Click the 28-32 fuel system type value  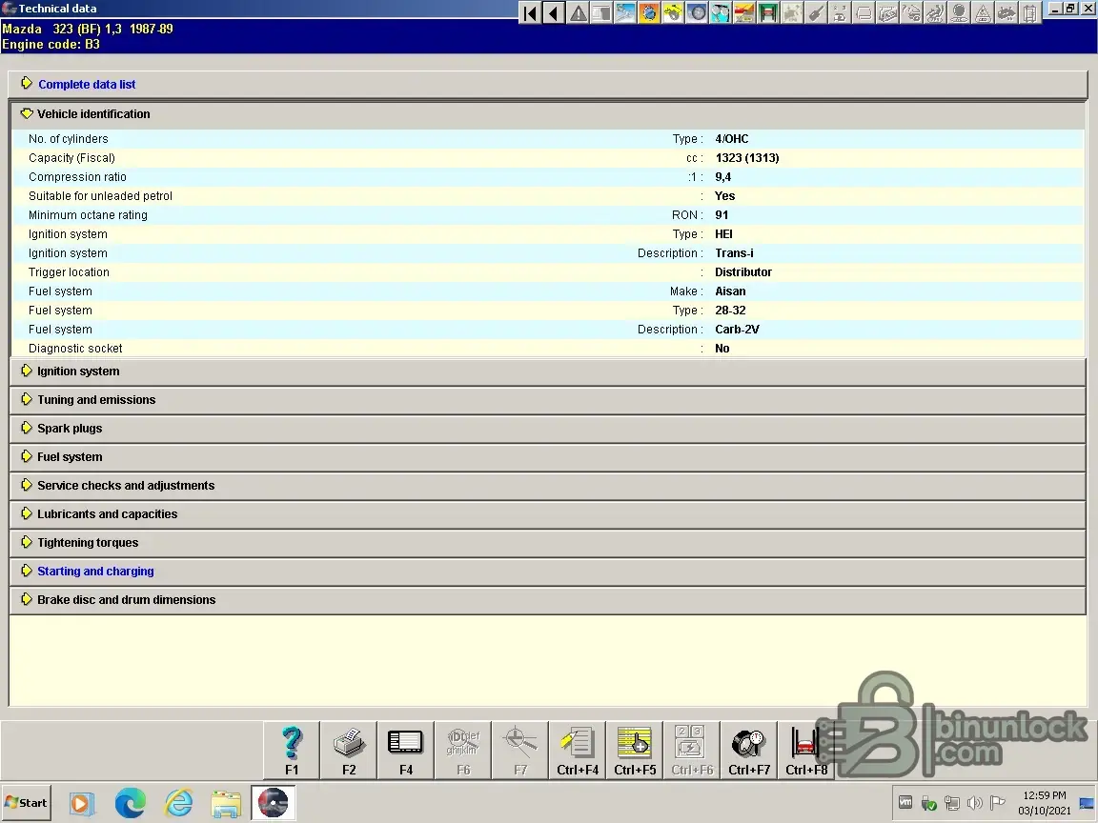(x=730, y=311)
